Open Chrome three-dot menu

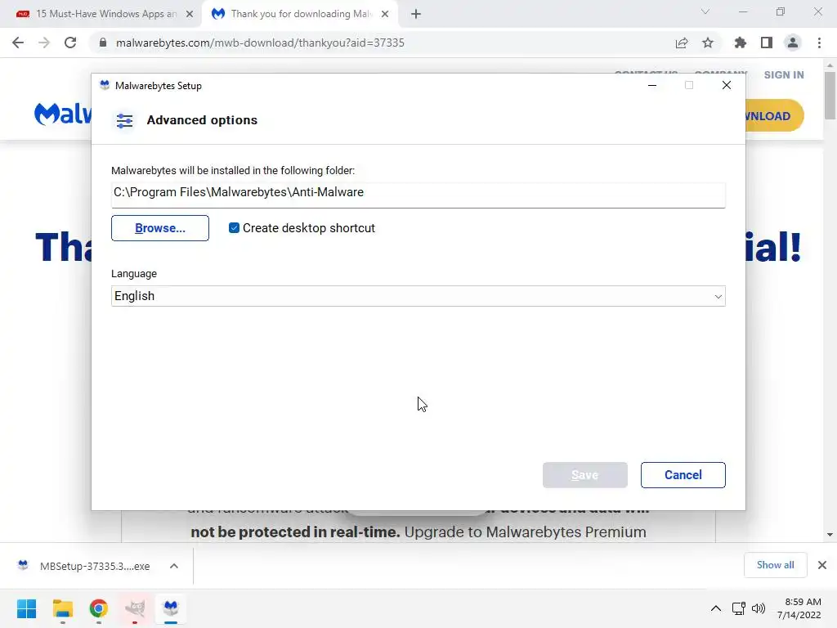click(819, 43)
